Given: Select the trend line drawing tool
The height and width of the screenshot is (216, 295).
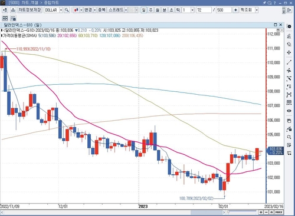Looking at the screenshot, I should click(289, 62).
